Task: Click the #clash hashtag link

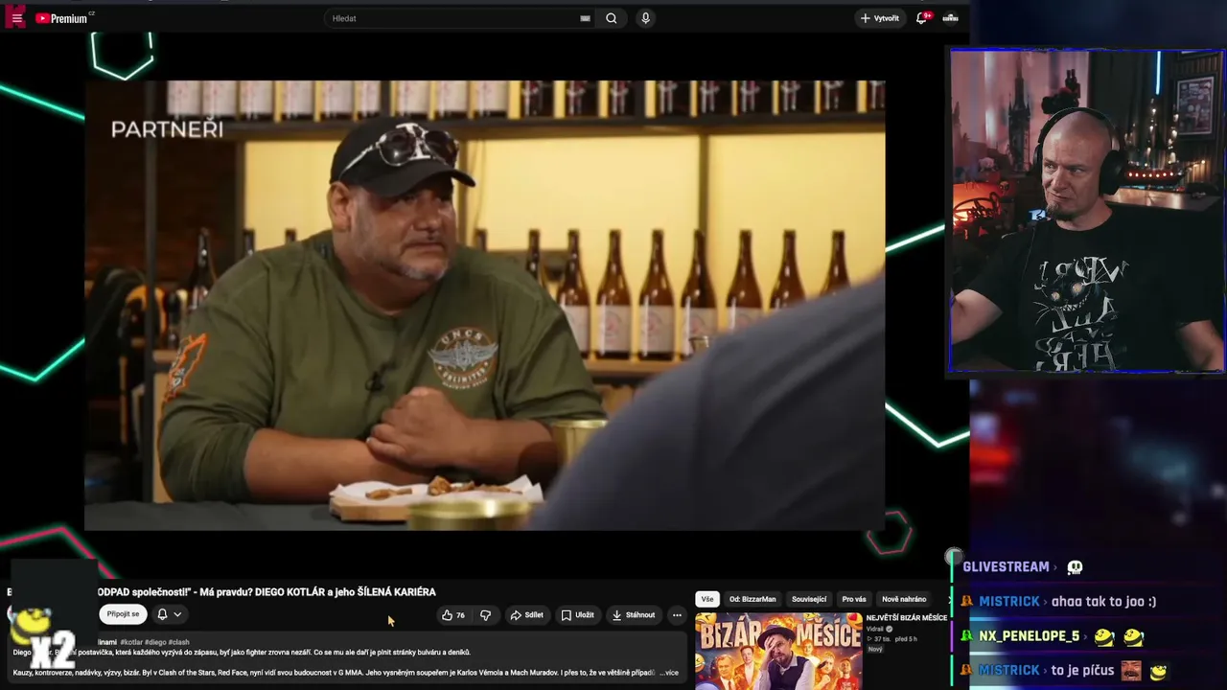Action: [x=179, y=642]
